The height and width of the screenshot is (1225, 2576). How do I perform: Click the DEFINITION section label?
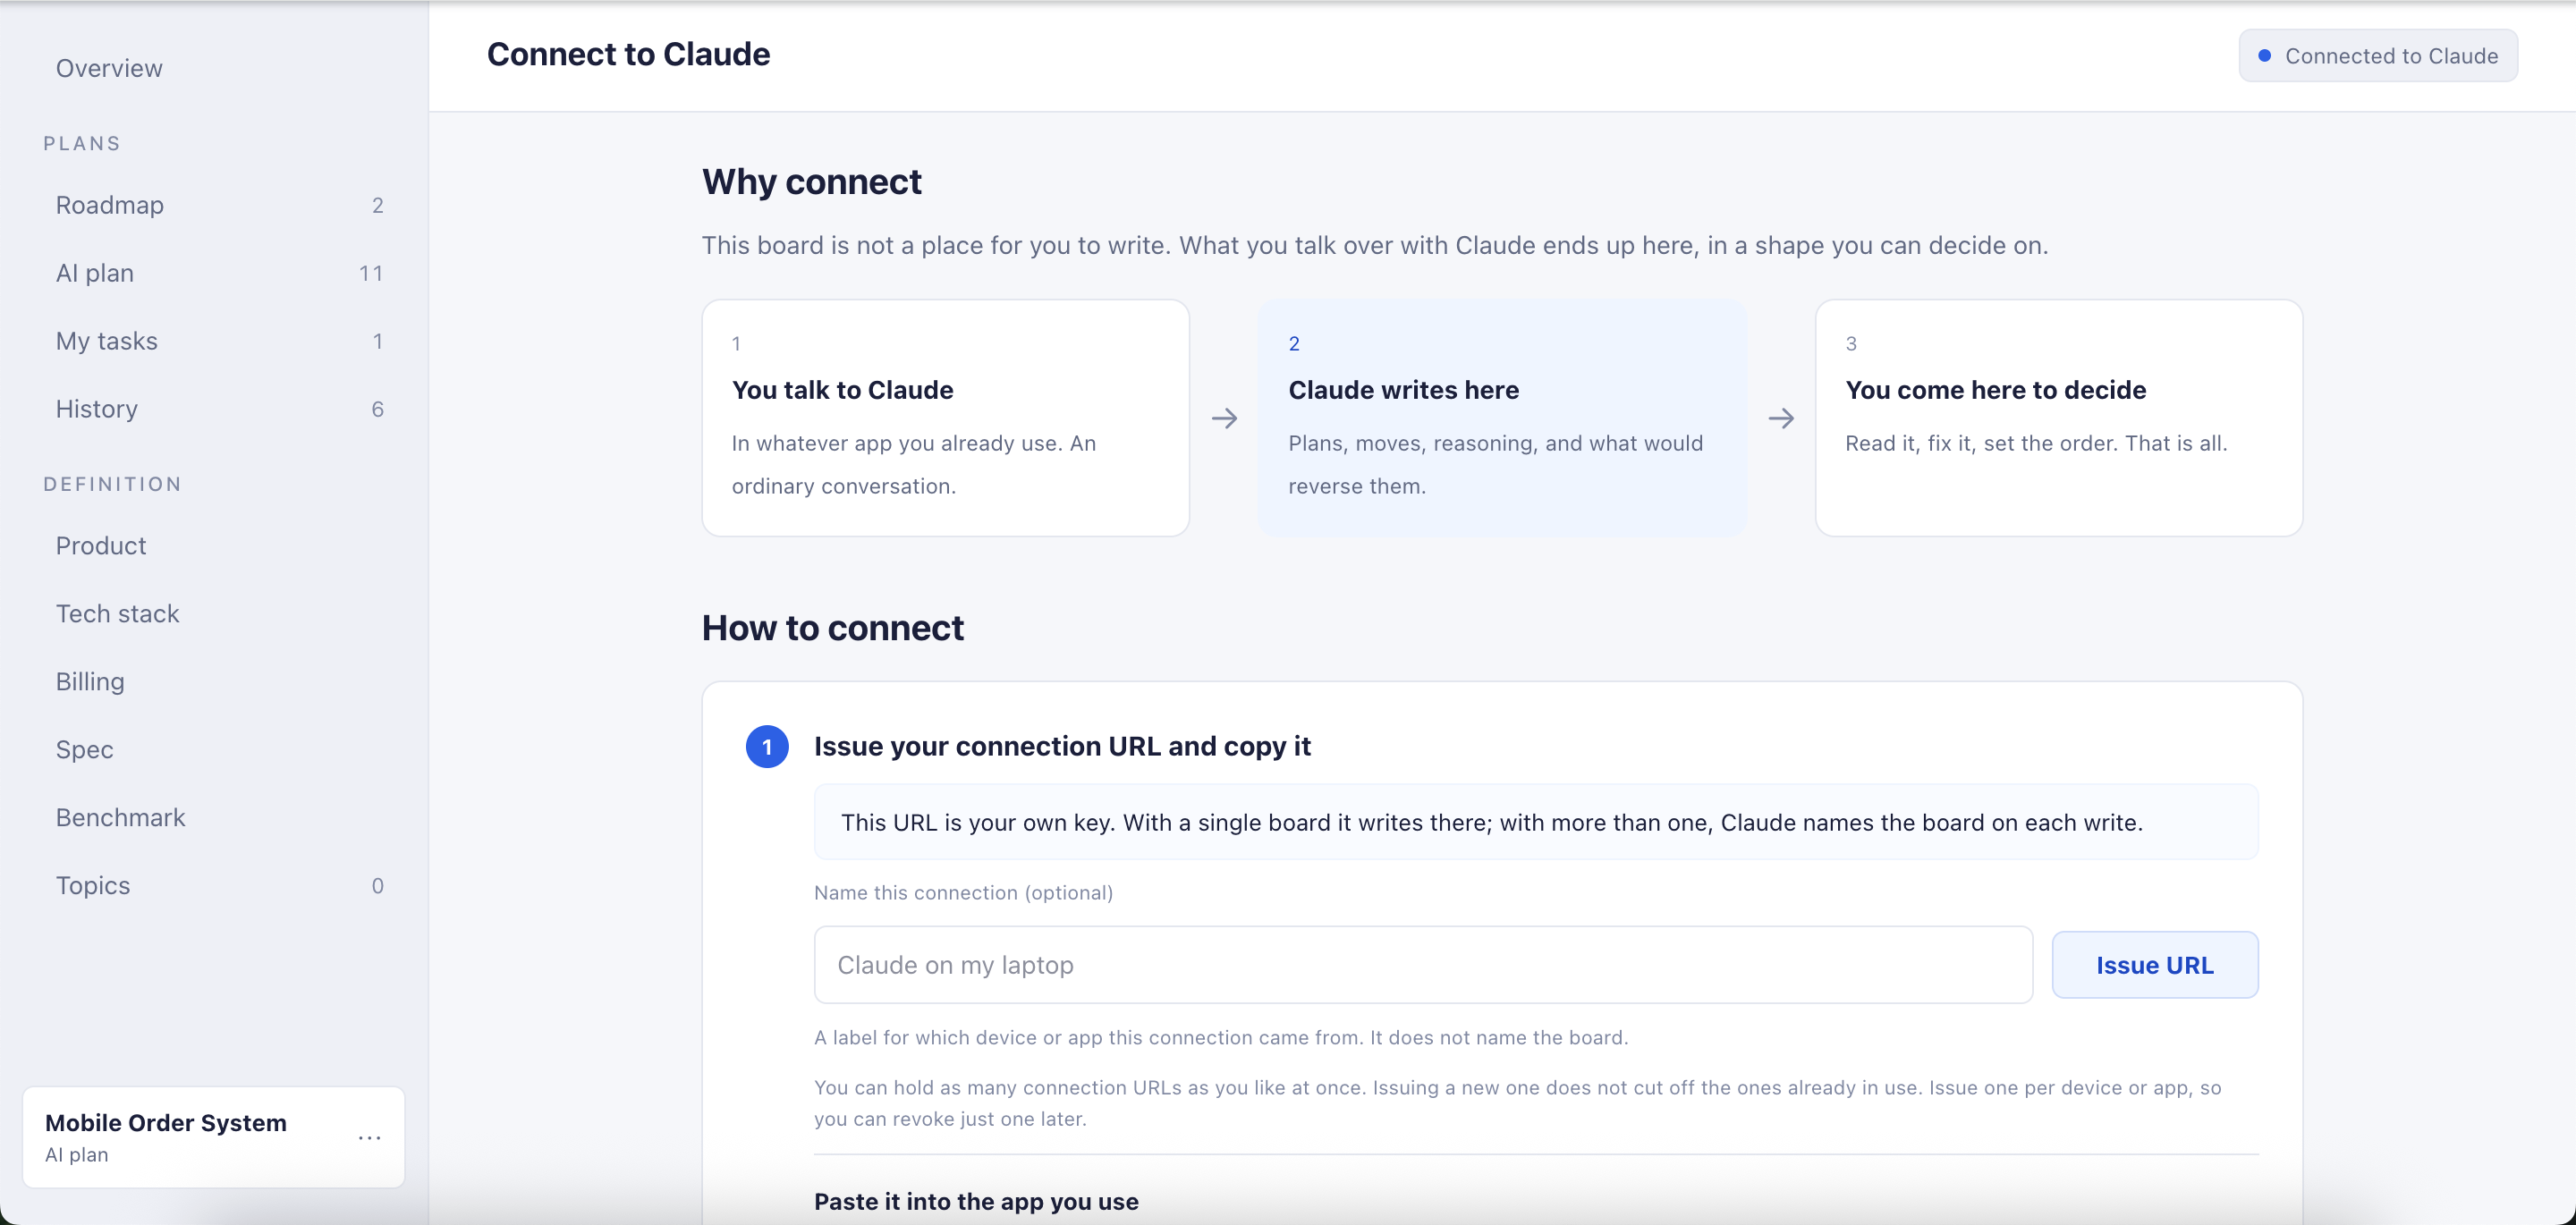click(112, 484)
